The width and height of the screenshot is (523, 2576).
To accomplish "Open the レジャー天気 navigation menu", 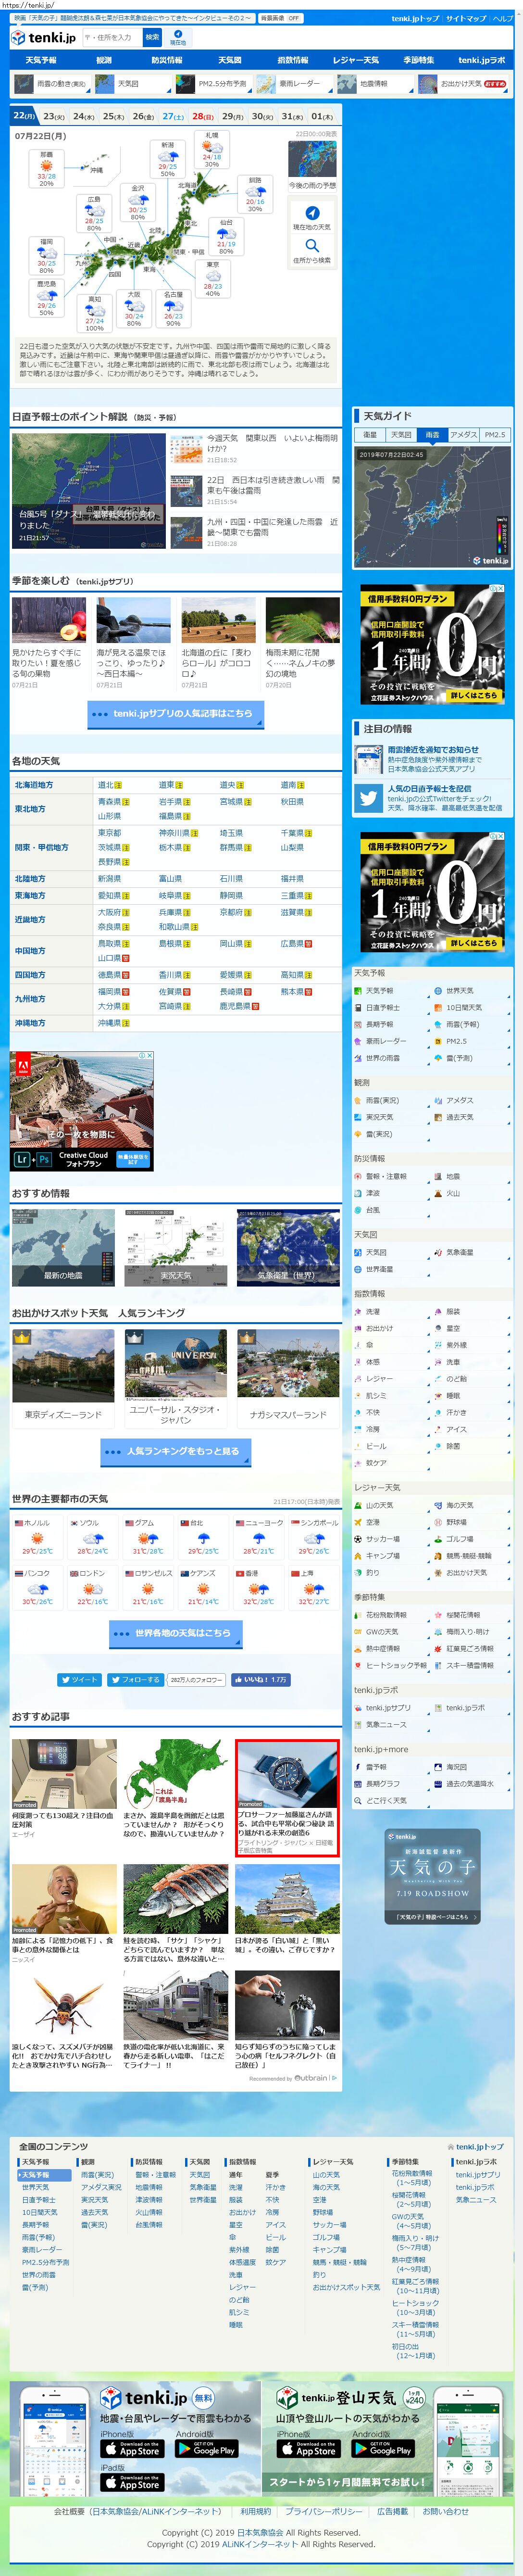I will [x=356, y=60].
